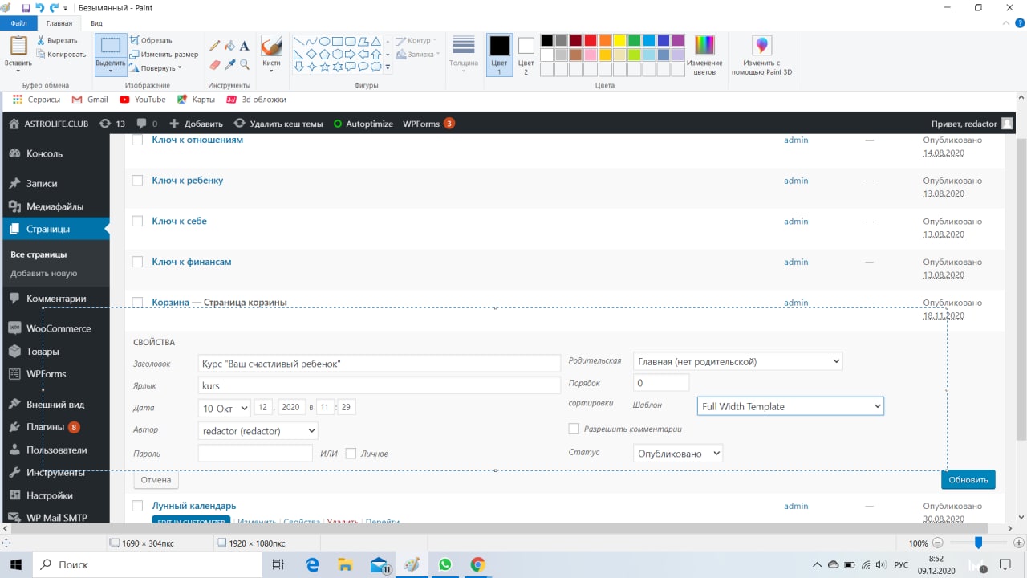The height and width of the screenshot is (578, 1027).
Task: Open File Explorer on the taskbar
Action: point(345,564)
